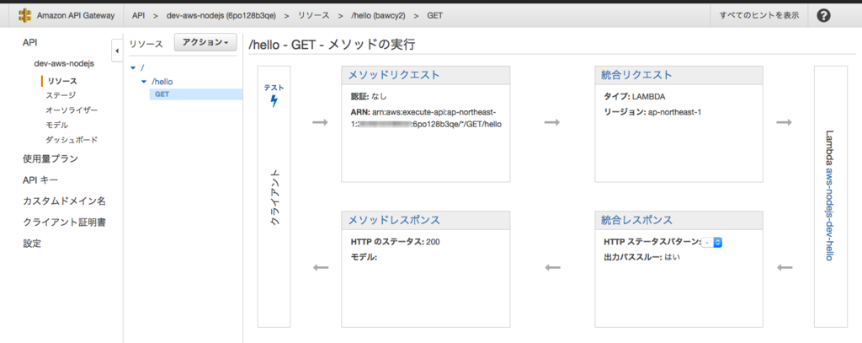
Task: Open 統合レスポンス settings
Action: click(636, 221)
